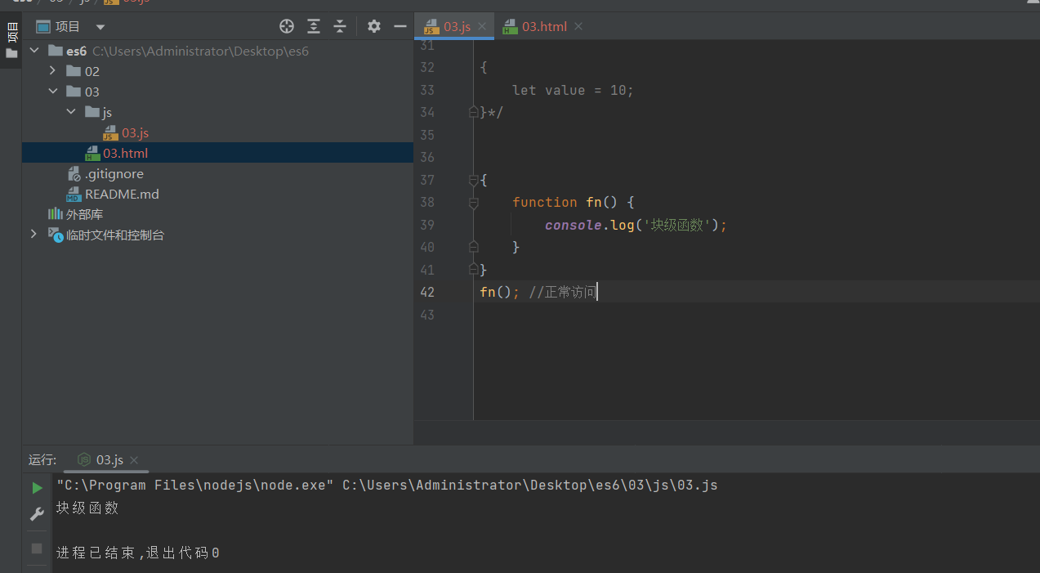Screen dimensions: 1040x573
Task: Expand the 02 folder
Action: click(53, 71)
